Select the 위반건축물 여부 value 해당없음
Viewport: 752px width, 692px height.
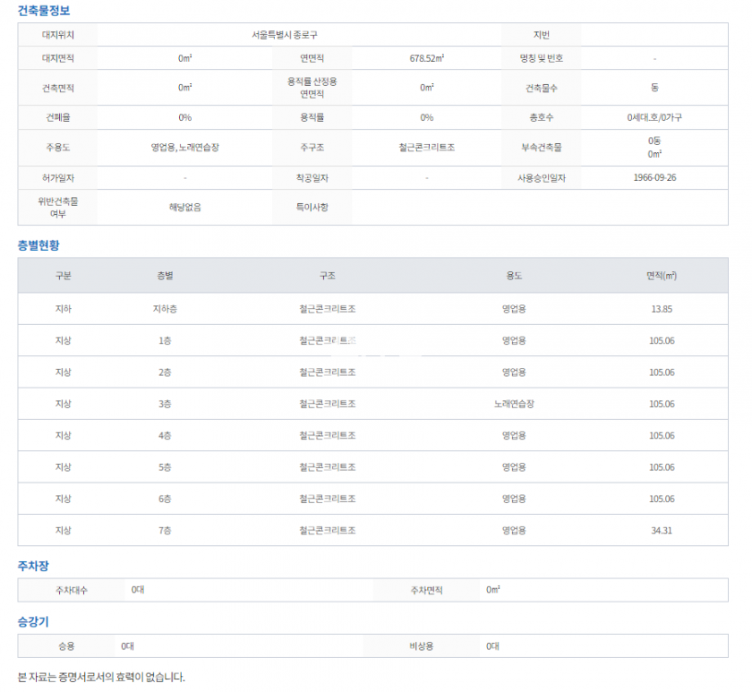point(185,207)
